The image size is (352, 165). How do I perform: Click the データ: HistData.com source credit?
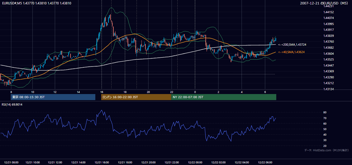click(x=327, y=150)
